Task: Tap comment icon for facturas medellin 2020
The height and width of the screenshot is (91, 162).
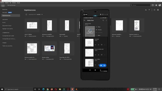Action: pos(102,55)
